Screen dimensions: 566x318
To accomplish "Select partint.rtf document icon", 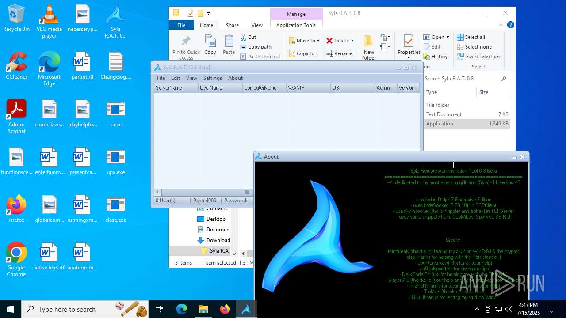I will [82, 66].
